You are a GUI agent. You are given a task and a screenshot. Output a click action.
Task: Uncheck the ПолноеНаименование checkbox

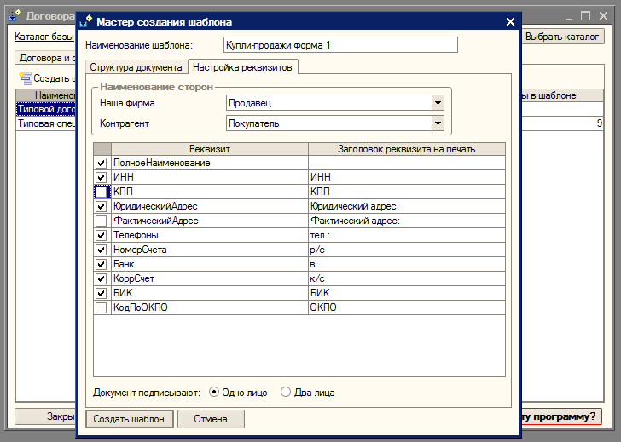(102, 163)
